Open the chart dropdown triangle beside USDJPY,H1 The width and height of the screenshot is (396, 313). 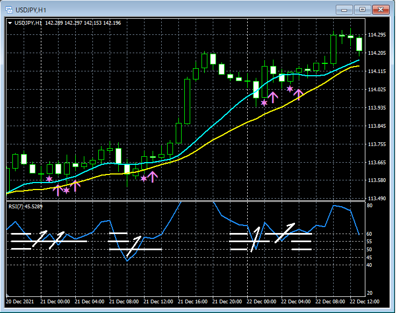tap(10, 23)
